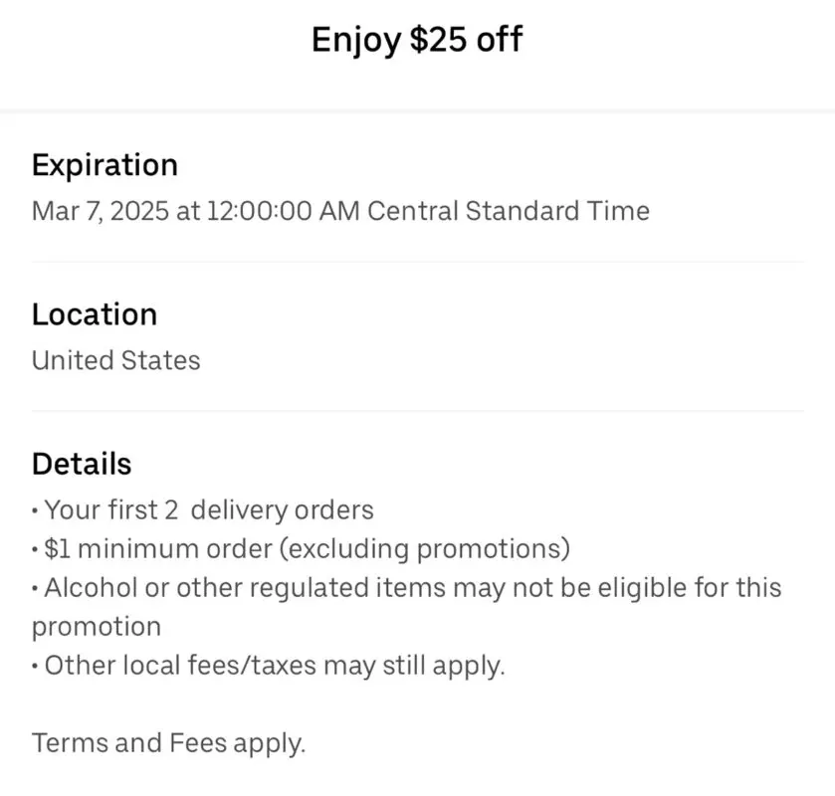The width and height of the screenshot is (835, 796).
Task: Select the United States location text
Action: point(116,360)
